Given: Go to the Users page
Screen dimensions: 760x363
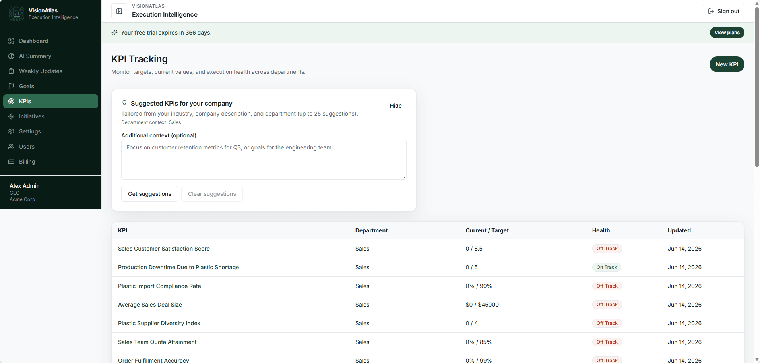Looking at the screenshot, I should 50,147.
